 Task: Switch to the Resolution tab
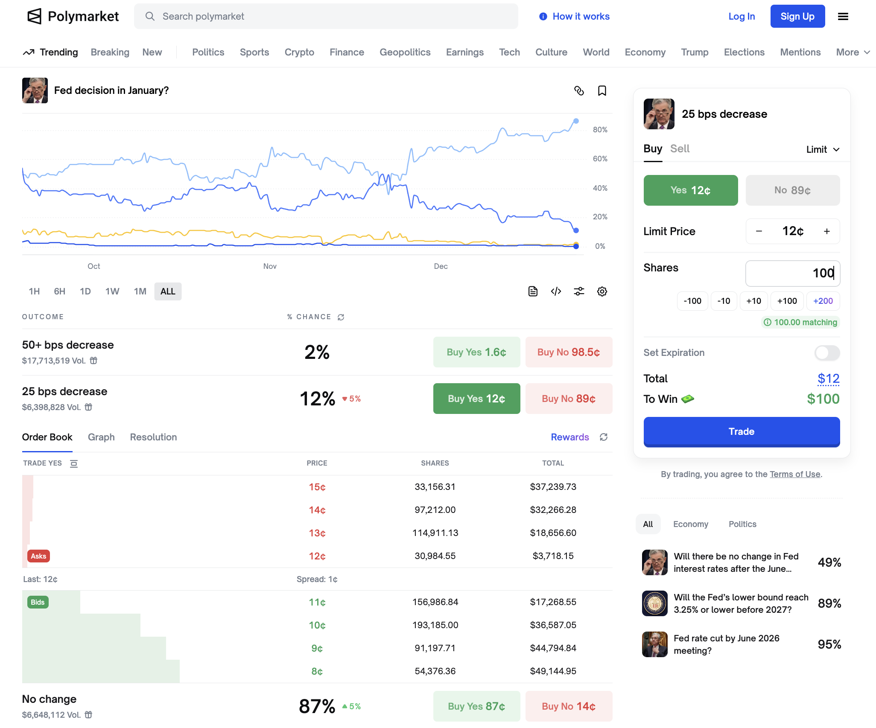coord(153,437)
